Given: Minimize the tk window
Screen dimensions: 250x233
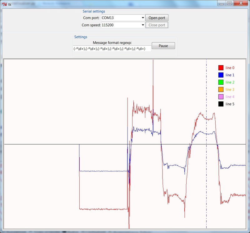Looking at the screenshot, I should [222, 3].
